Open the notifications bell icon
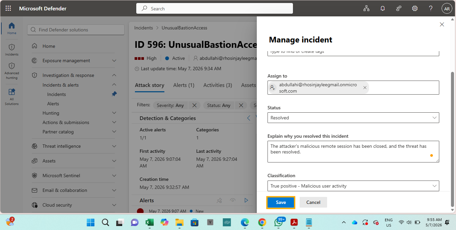This screenshot has height=230, width=456. [383, 9]
